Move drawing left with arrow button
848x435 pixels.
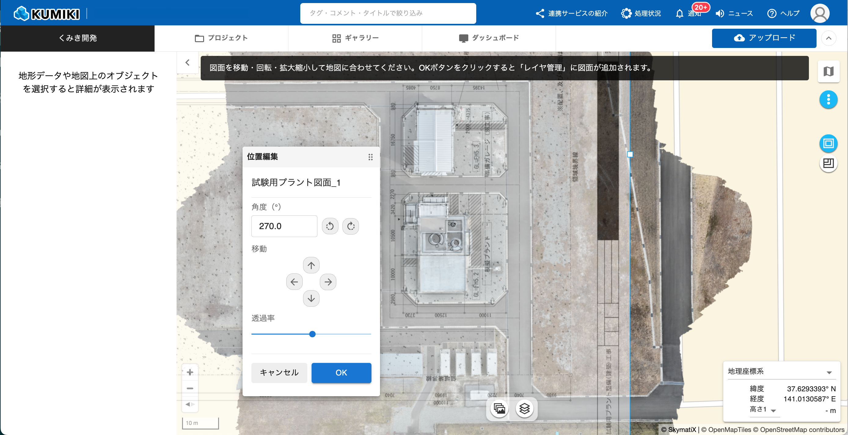click(x=294, y=282)
